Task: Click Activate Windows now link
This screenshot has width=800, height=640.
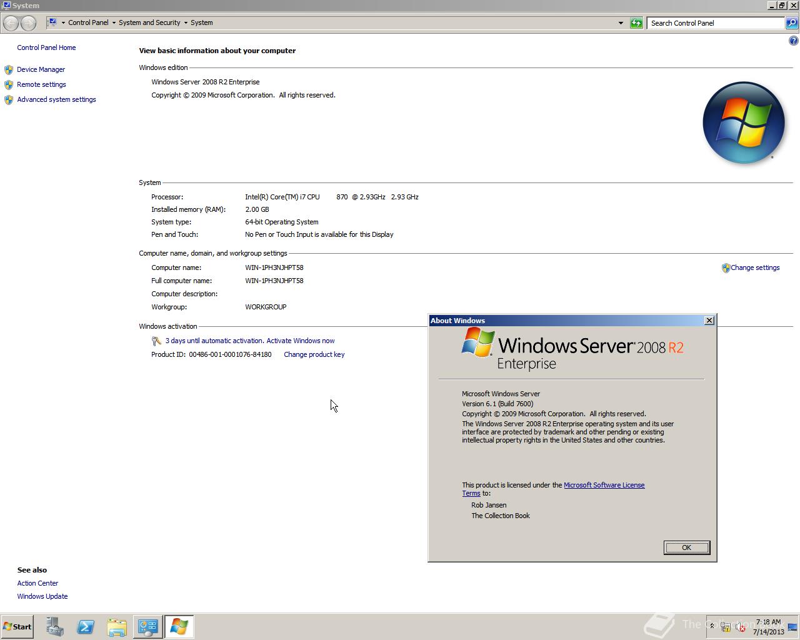Action: tap(301, 341)
